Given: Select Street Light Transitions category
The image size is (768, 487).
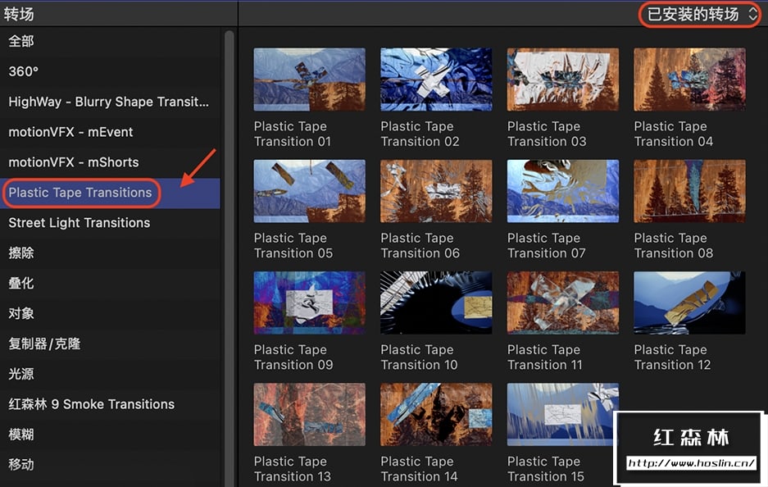Looking at the screenshot, I should 110,223.
